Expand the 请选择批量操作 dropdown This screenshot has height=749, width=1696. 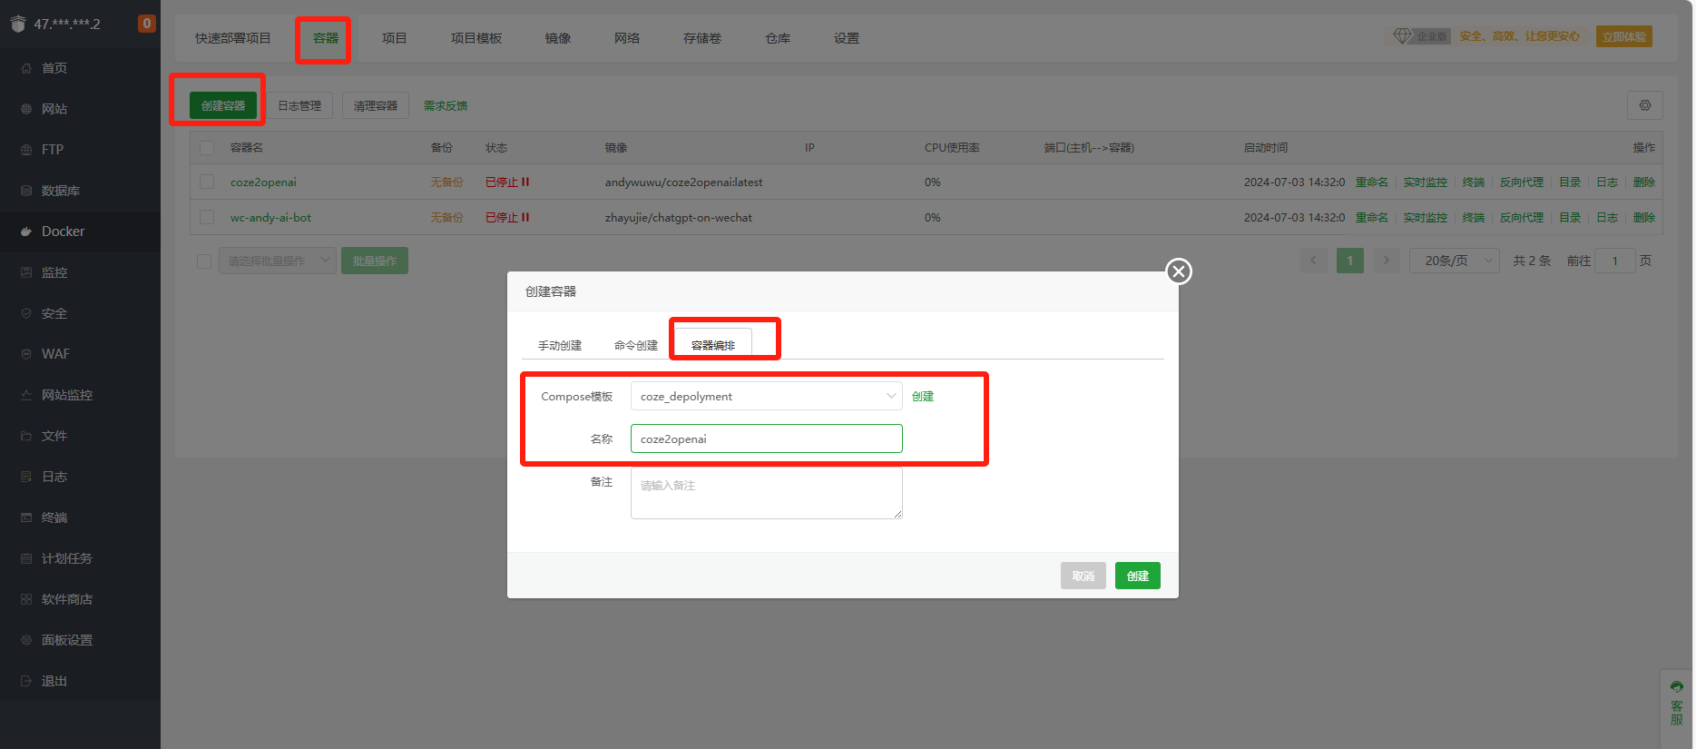click(x=278, y=261)
